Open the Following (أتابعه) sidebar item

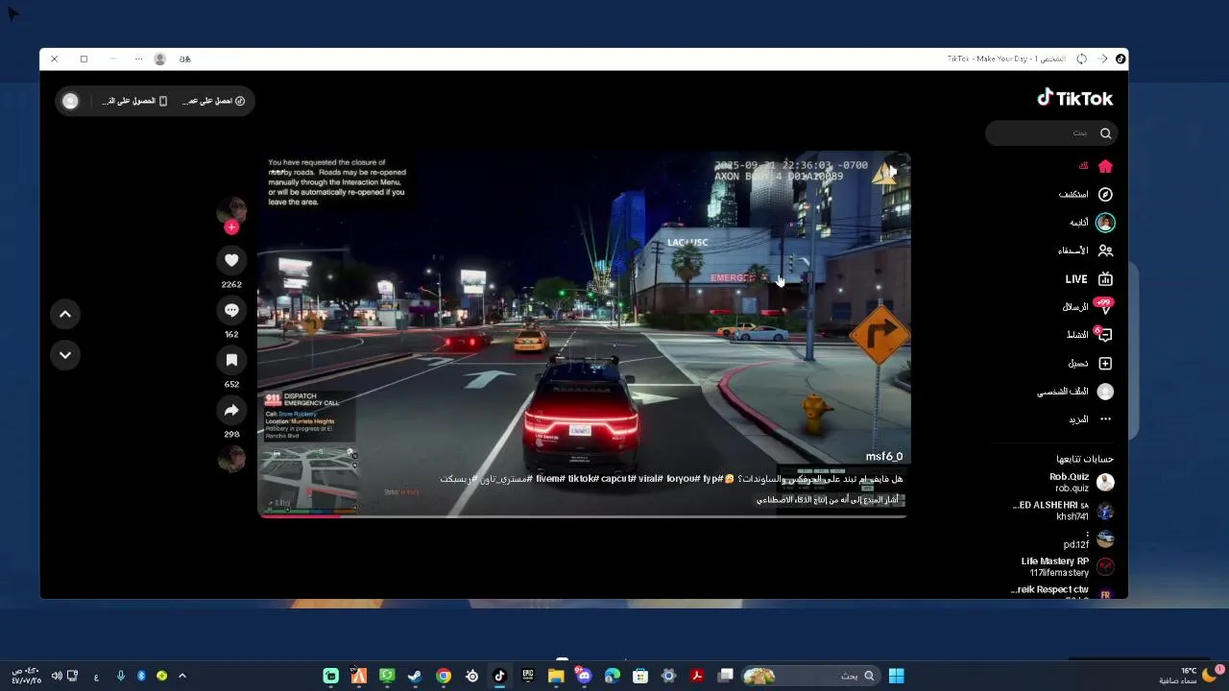1093,223
